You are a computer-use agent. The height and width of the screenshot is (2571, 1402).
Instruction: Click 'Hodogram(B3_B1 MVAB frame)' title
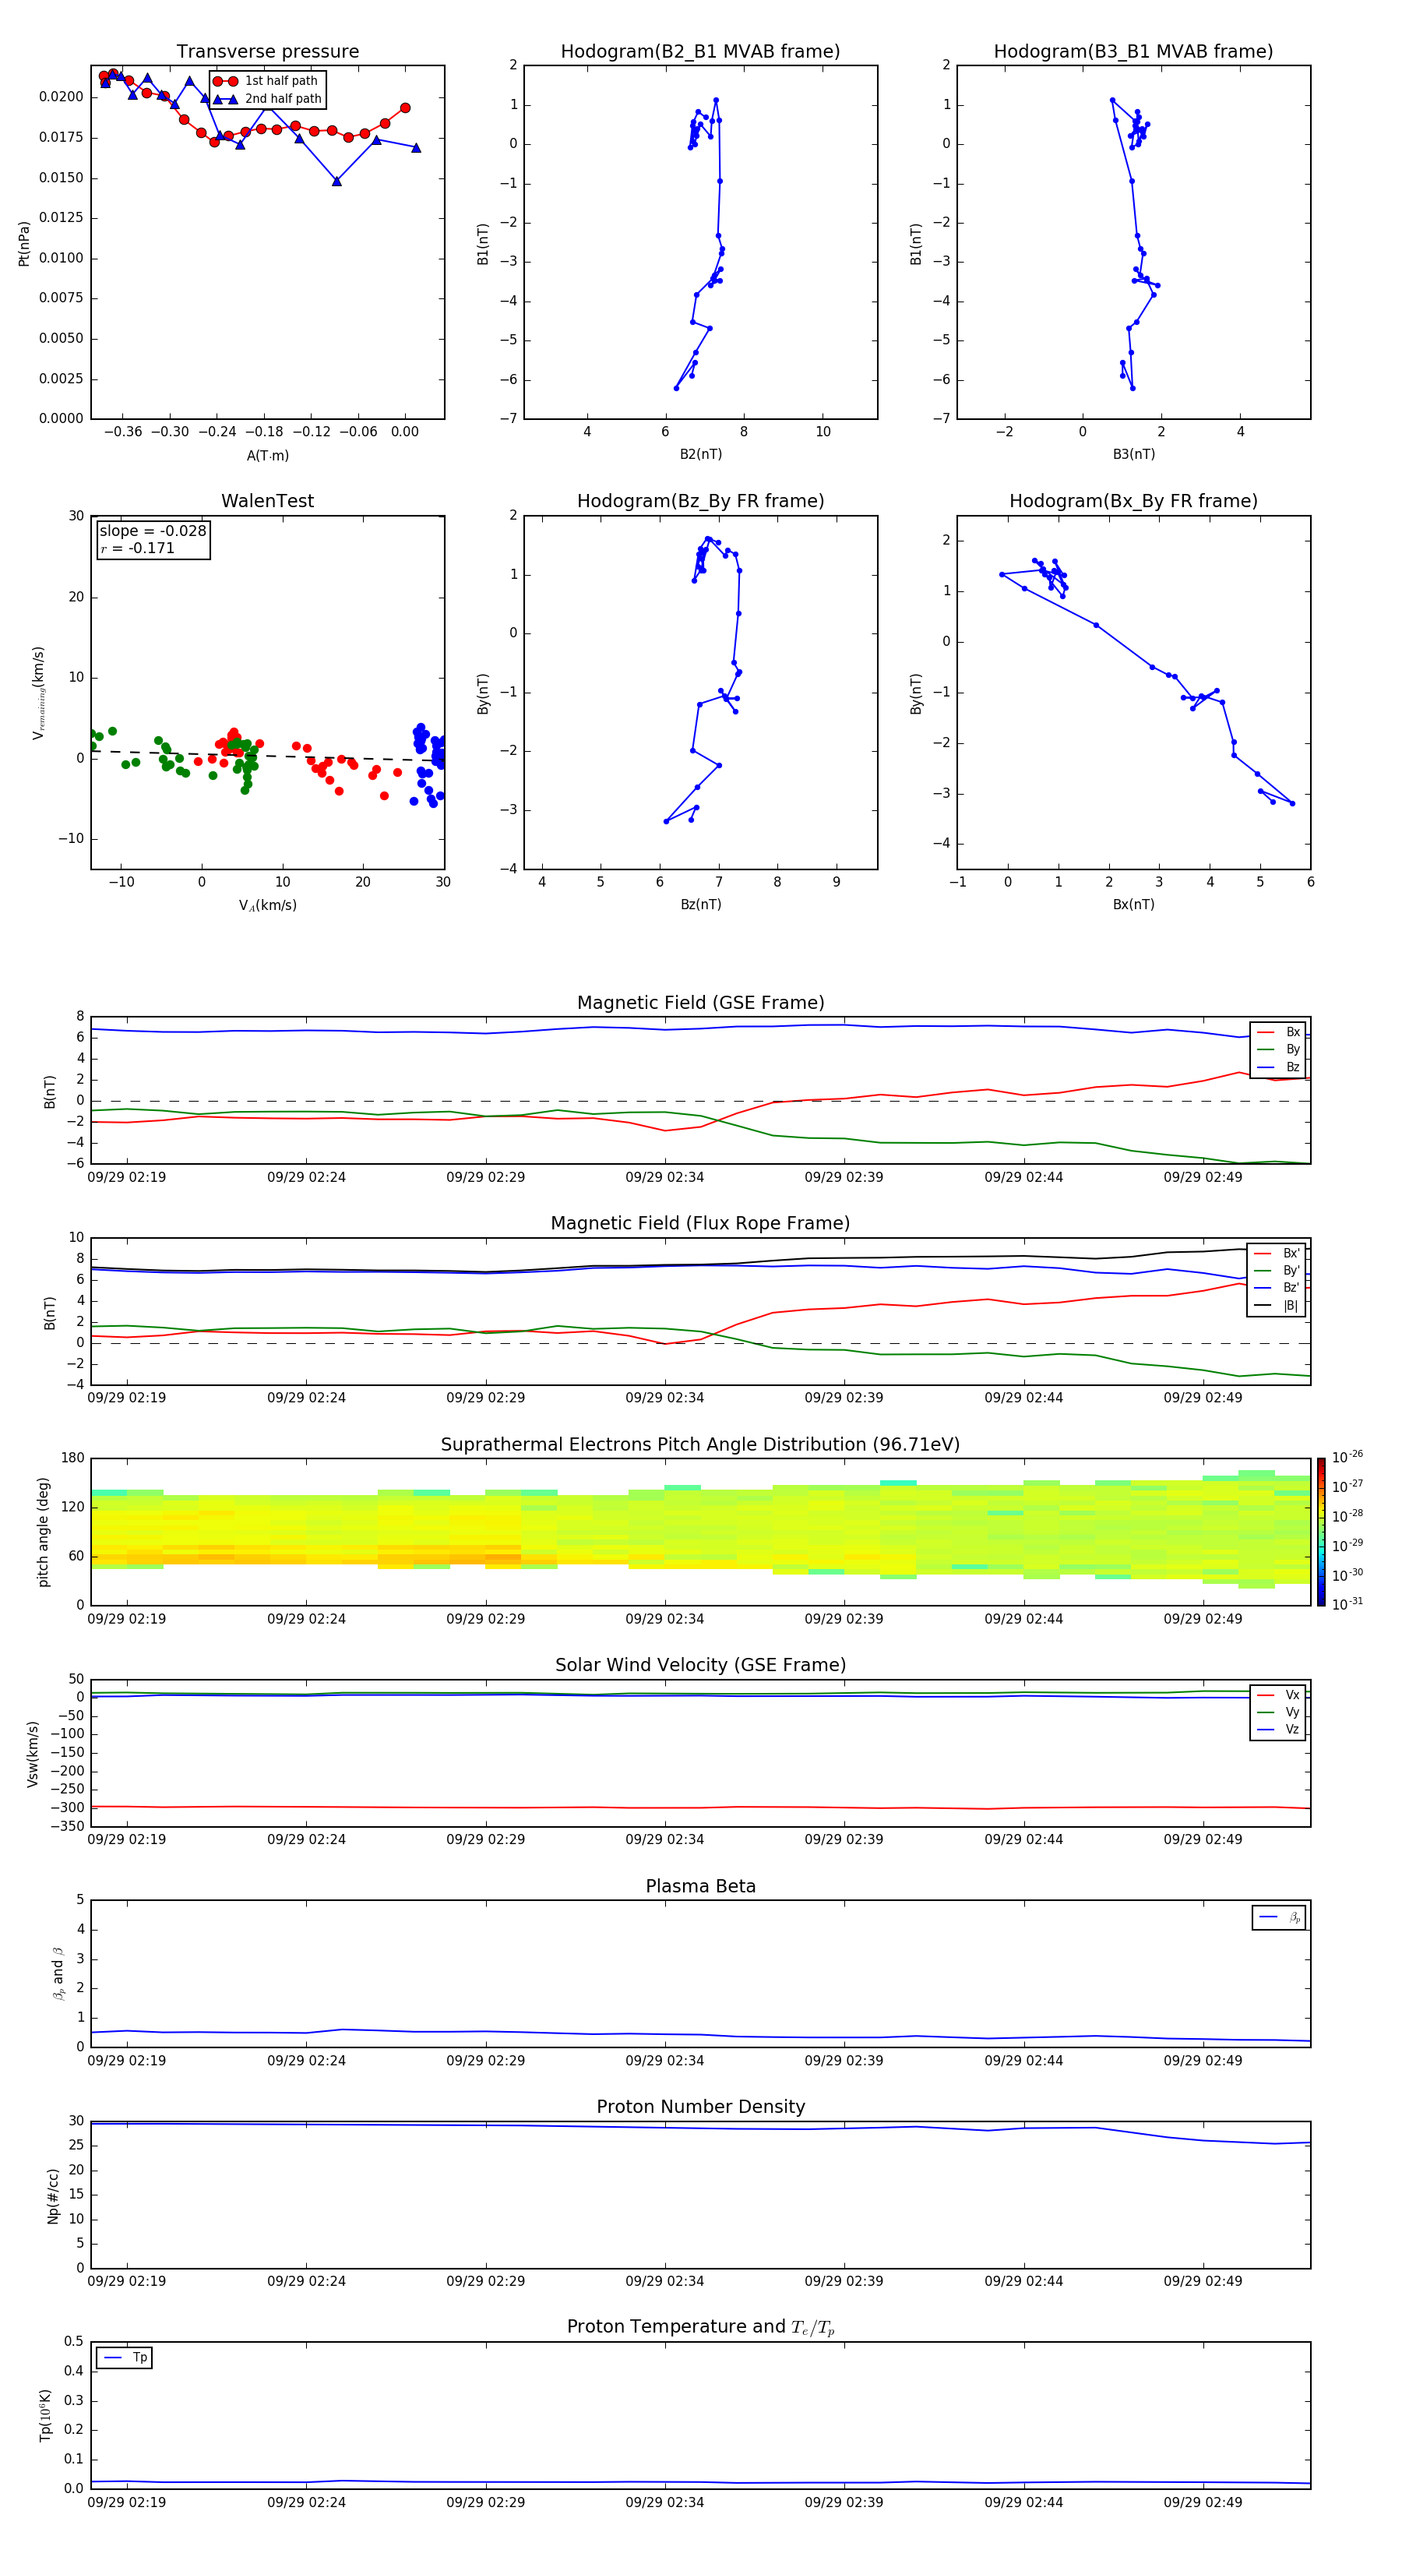click(1133, 52)
